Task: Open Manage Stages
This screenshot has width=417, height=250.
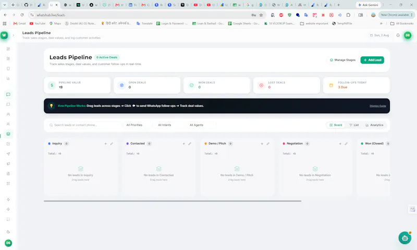Action: tap(342, 60)
